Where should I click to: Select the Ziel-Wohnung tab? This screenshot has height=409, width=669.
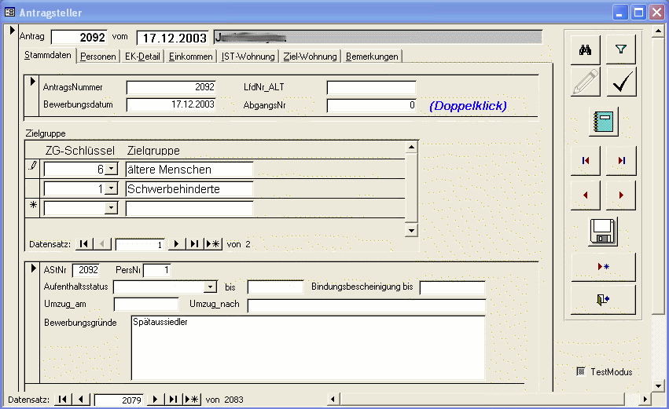point(310,57)
